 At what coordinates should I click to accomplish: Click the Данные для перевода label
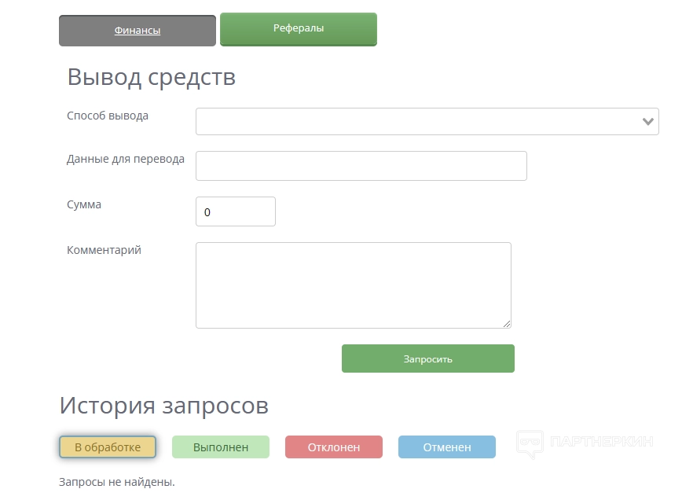click(x=126, y=159)
